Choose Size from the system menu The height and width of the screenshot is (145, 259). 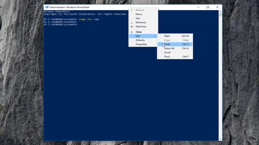click(x=143, y=18)
